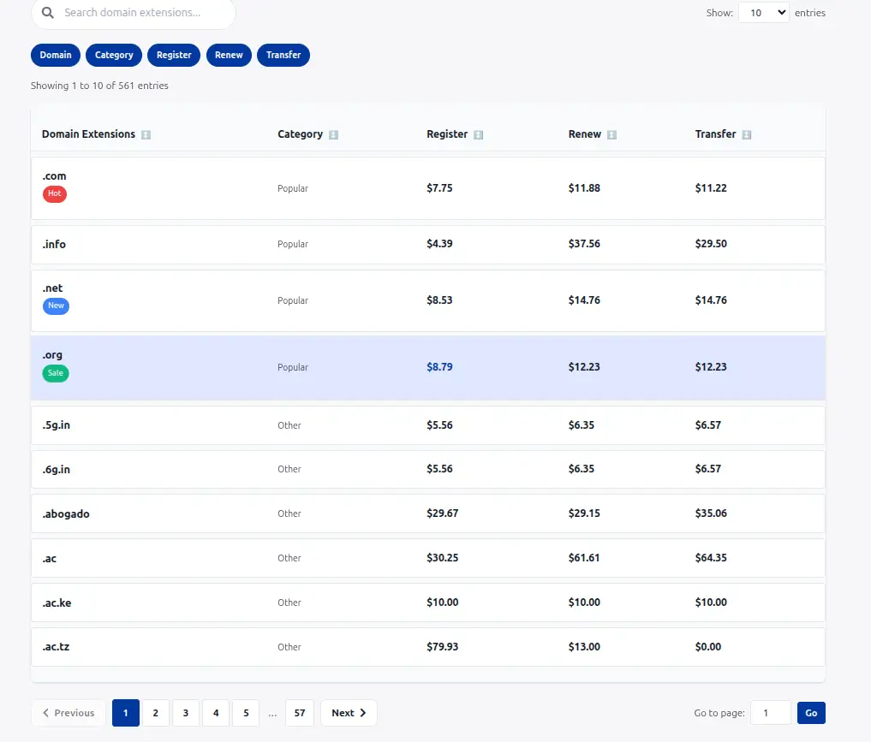This screenshot has width=871, height=742.
Task: Sort by Register price column icon
Action: pyautogui.click(x=478, y=135)
